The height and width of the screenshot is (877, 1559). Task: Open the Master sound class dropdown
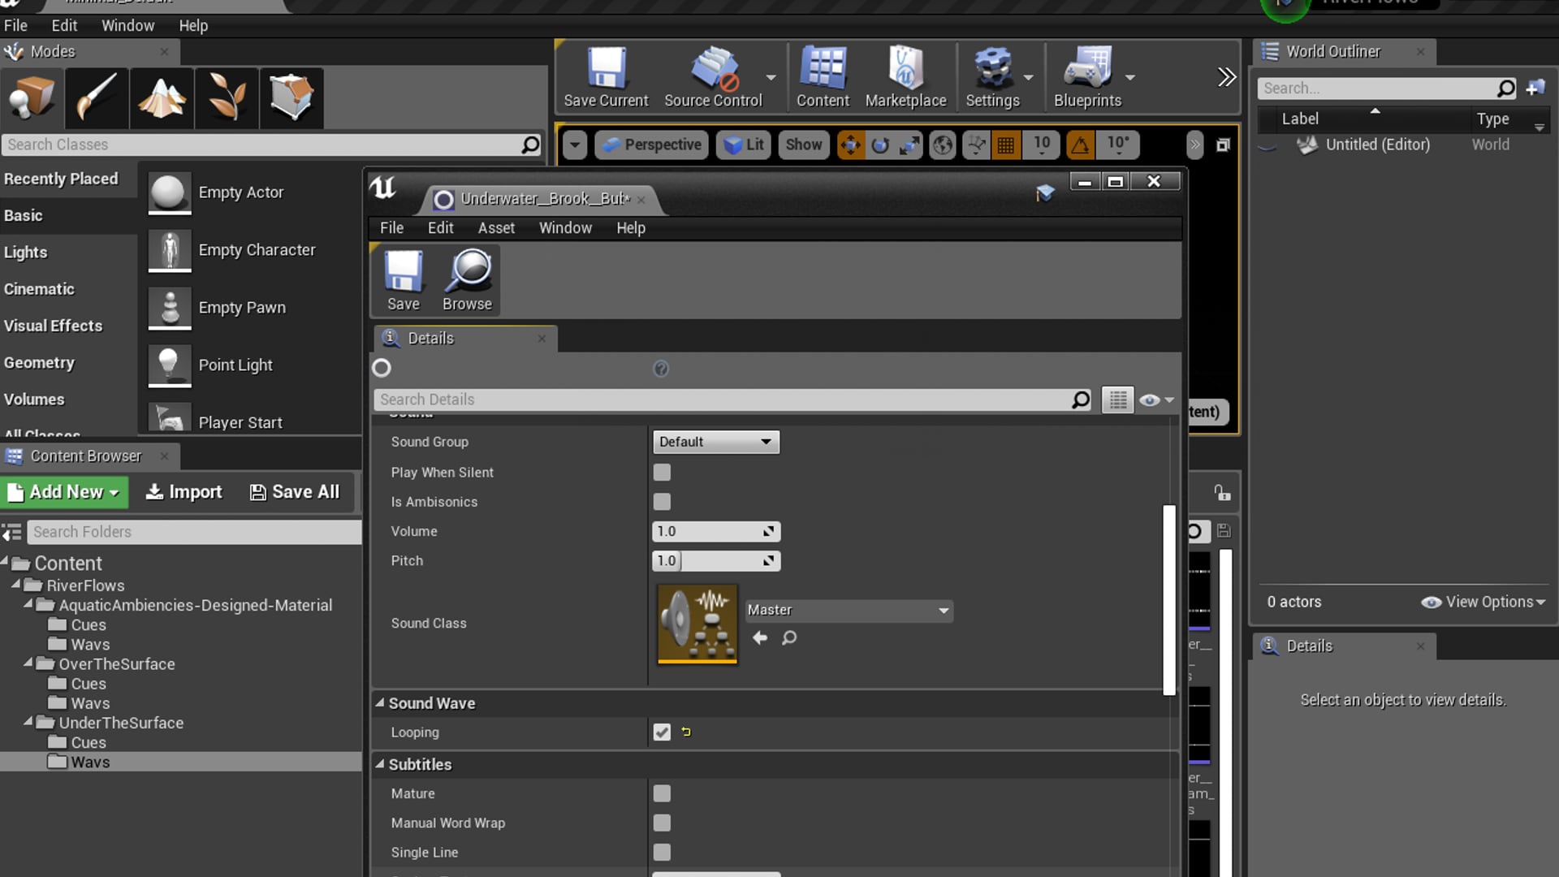(848, 611)
